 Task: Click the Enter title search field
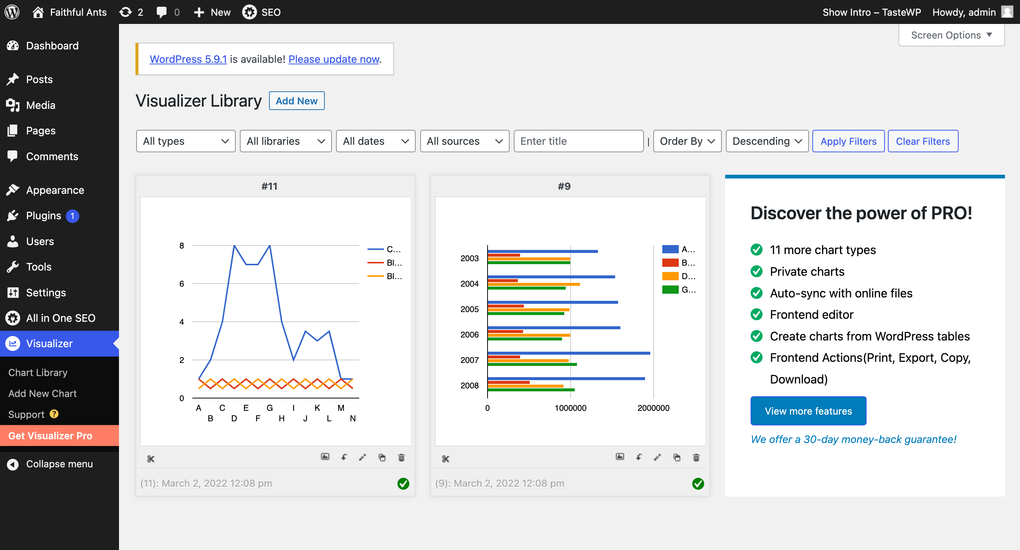[578, 141]
